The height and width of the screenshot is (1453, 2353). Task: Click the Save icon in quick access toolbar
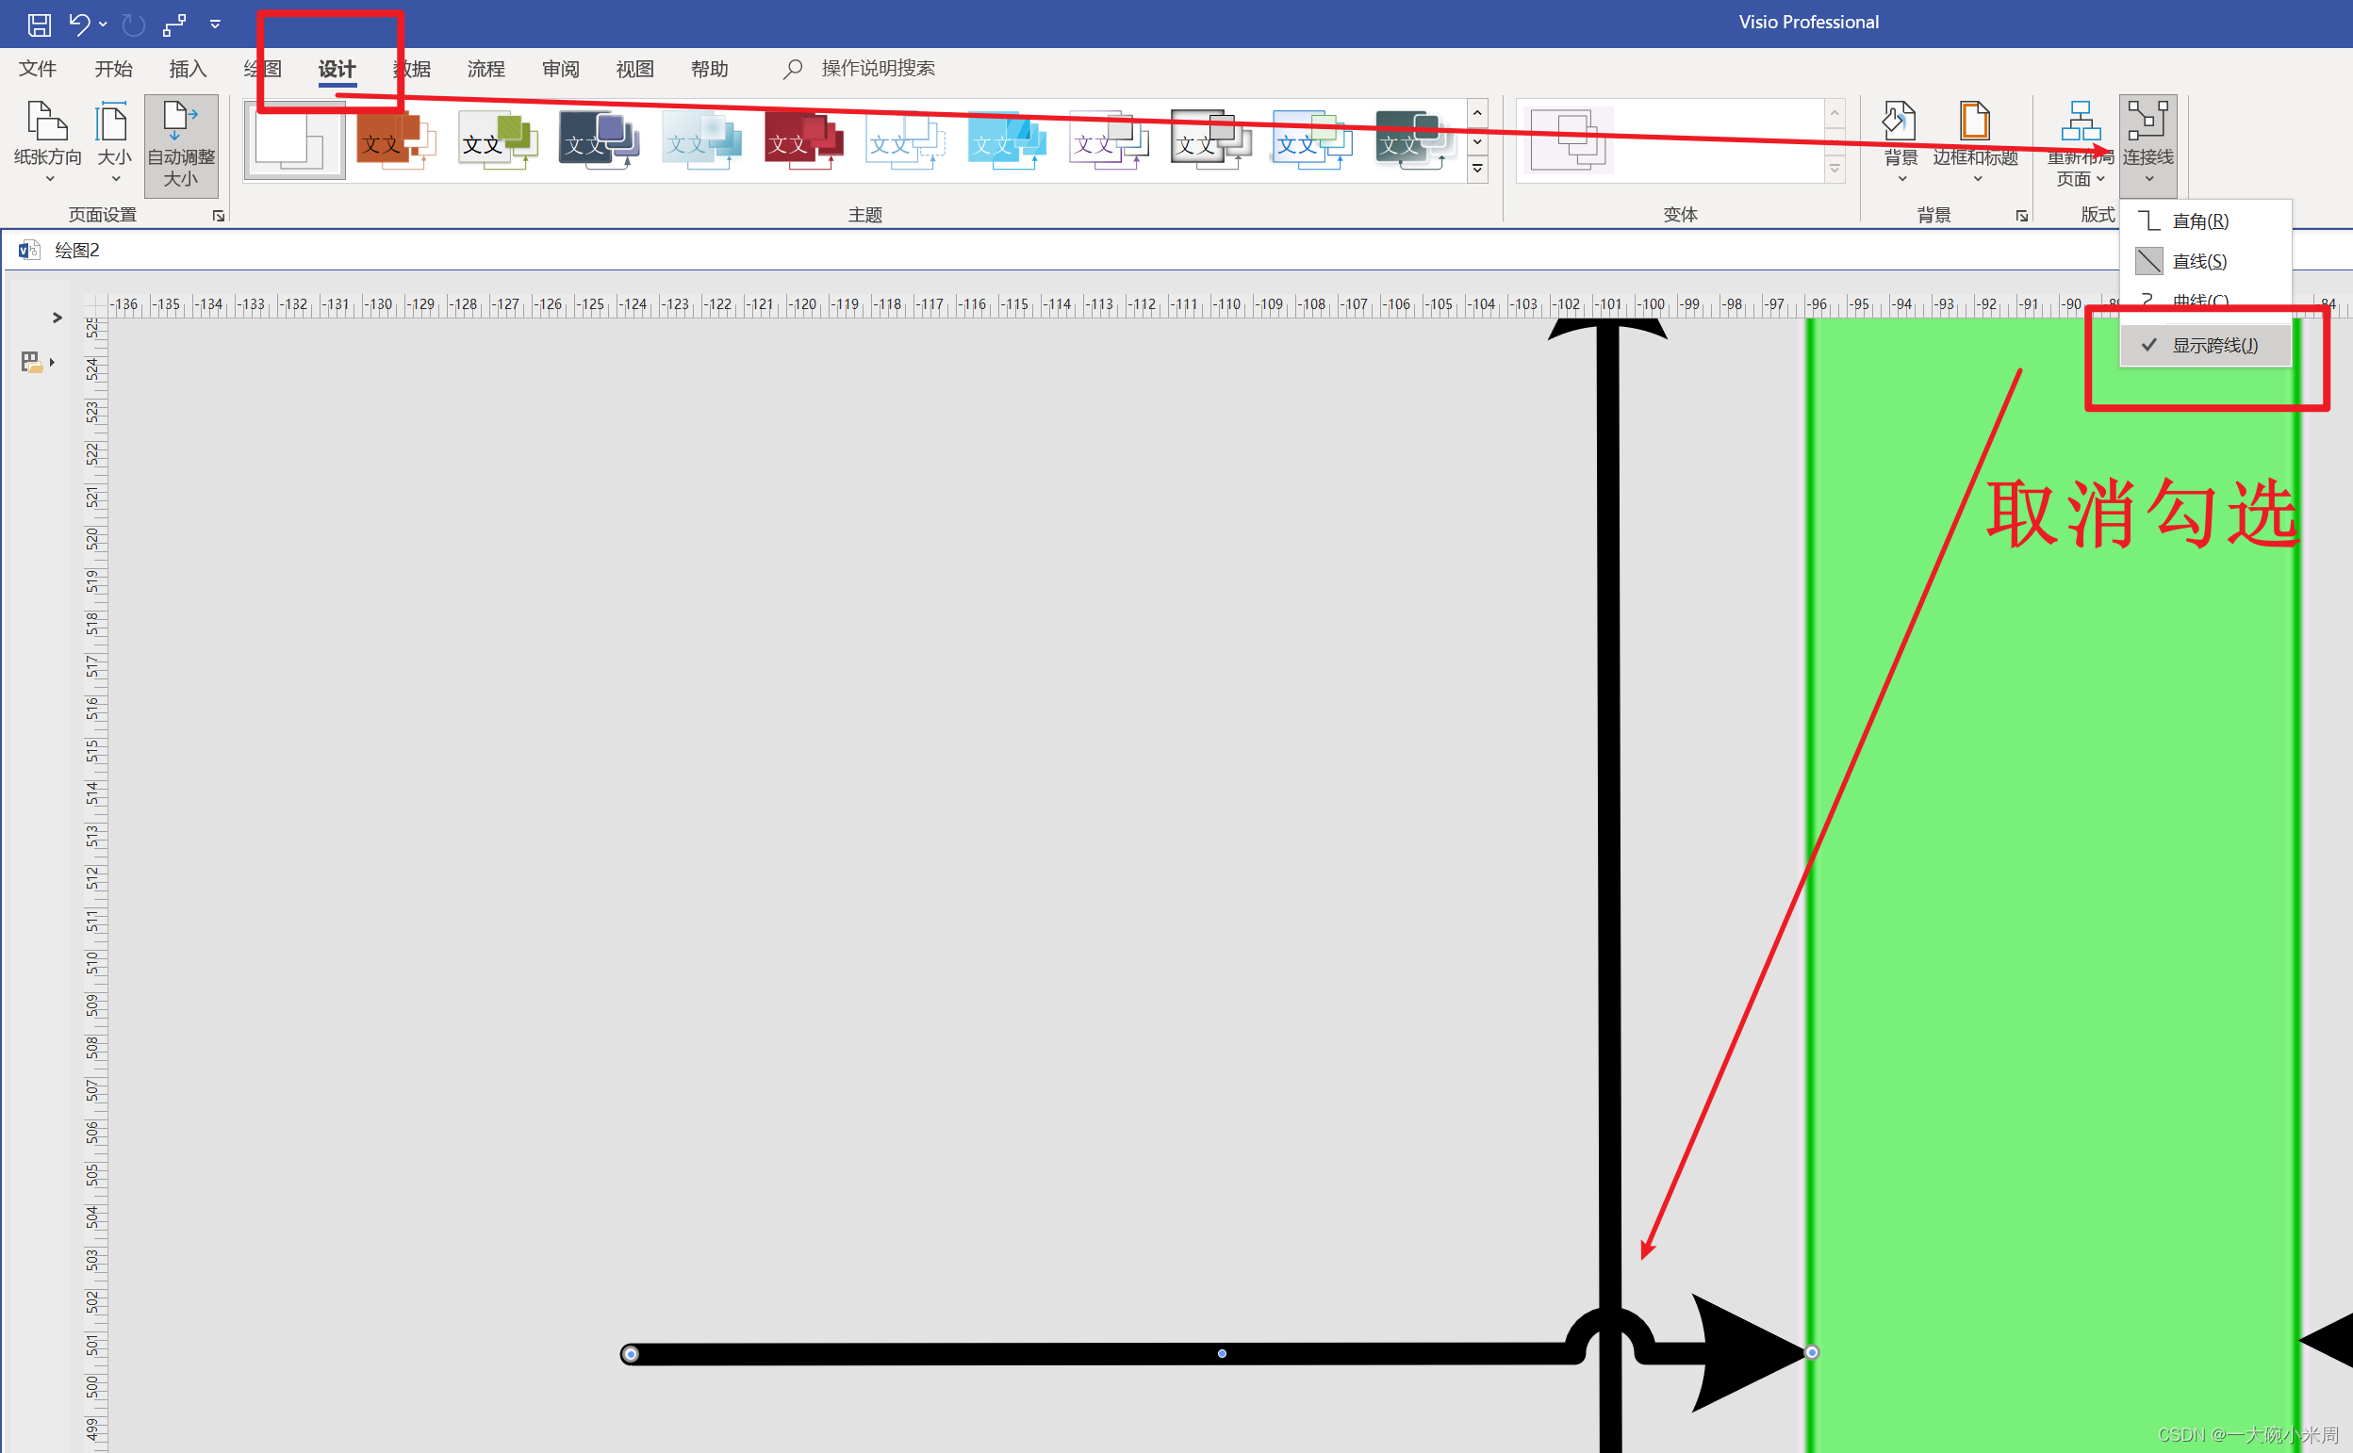click(39, 24)
